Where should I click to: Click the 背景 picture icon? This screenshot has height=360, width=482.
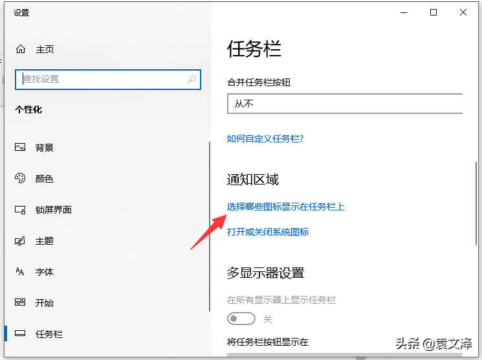[20, 147]
